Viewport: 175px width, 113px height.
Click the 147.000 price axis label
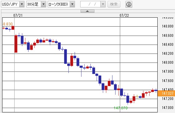(168, 108)
